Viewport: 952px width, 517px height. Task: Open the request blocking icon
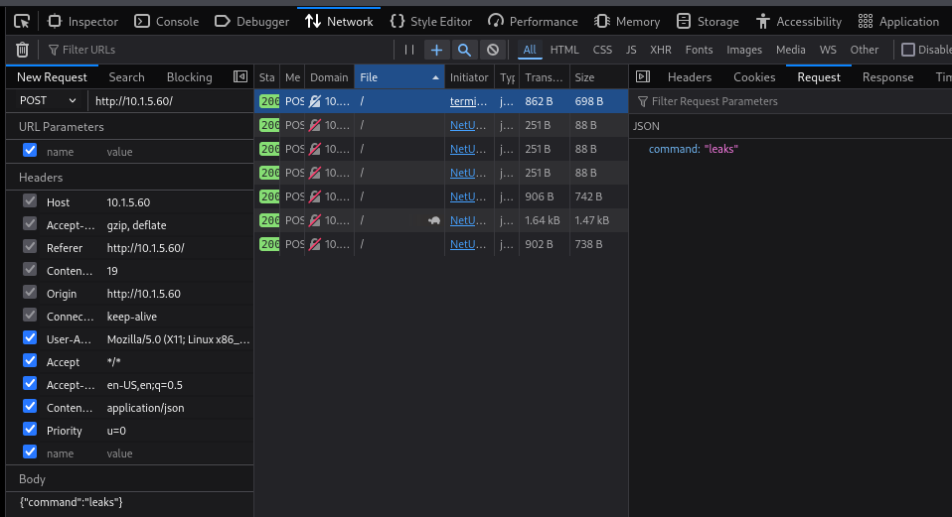click(492, 50)
